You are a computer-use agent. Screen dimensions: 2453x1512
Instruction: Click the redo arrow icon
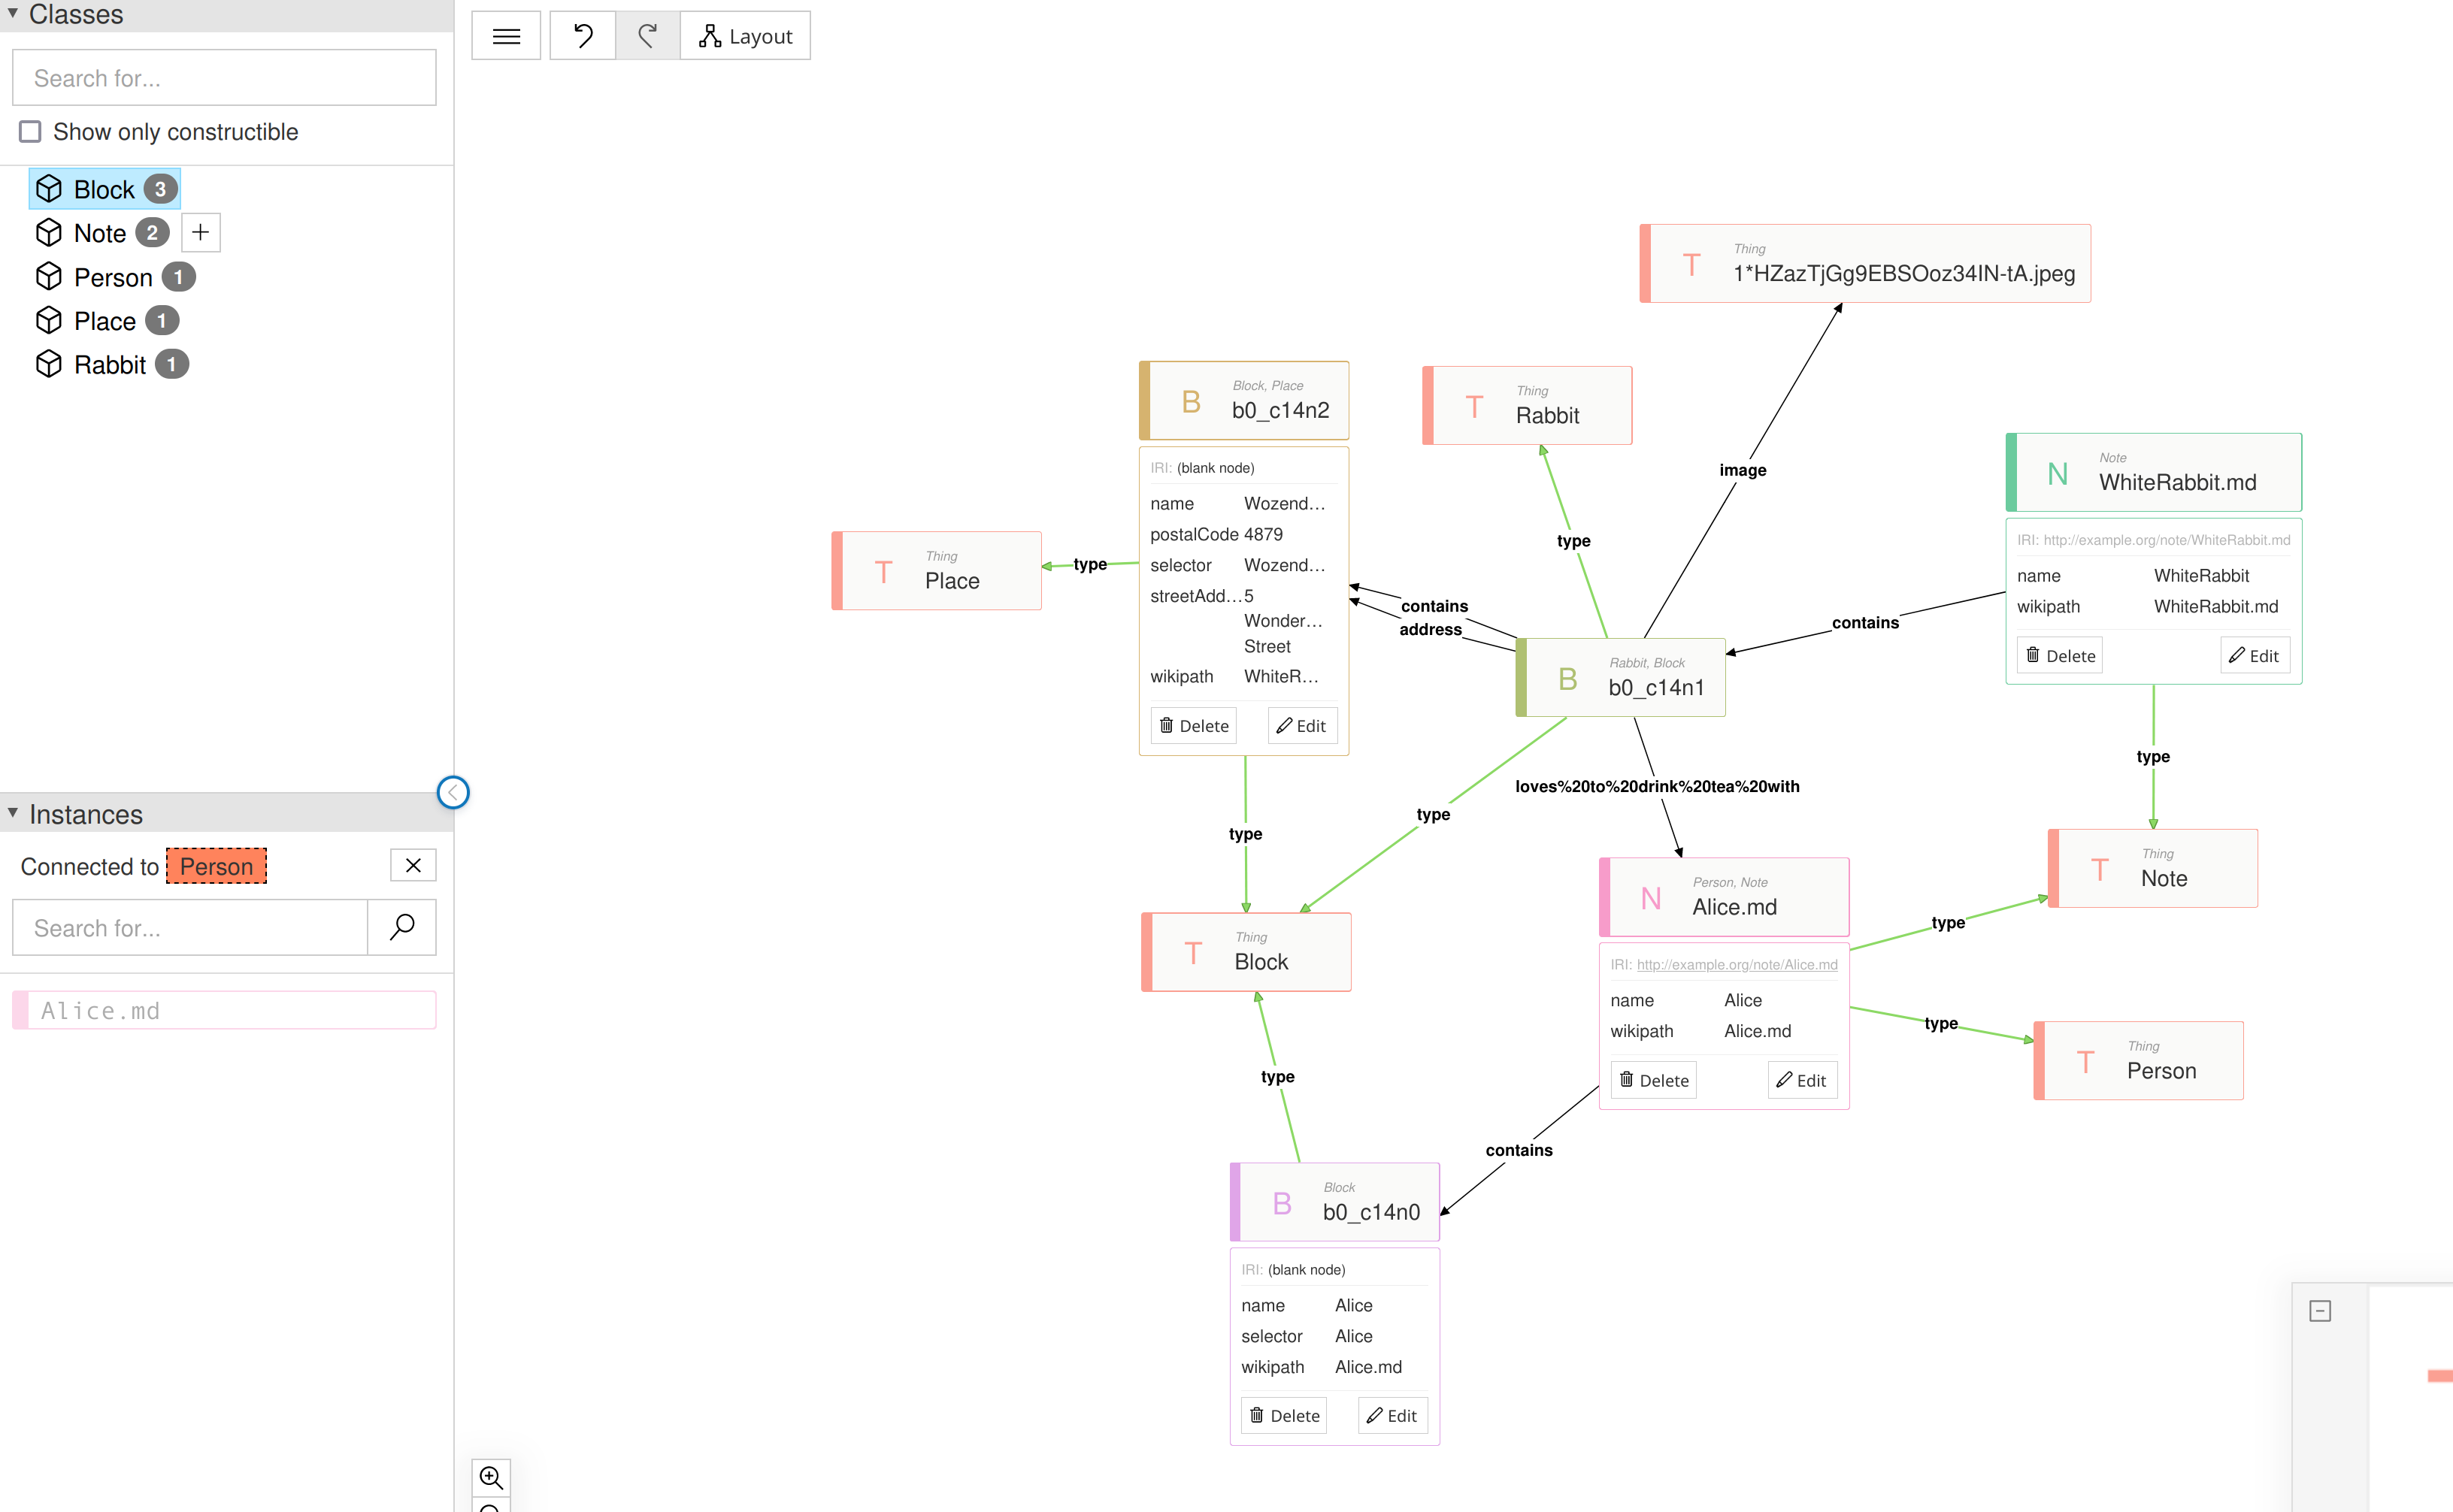(647, 37)
